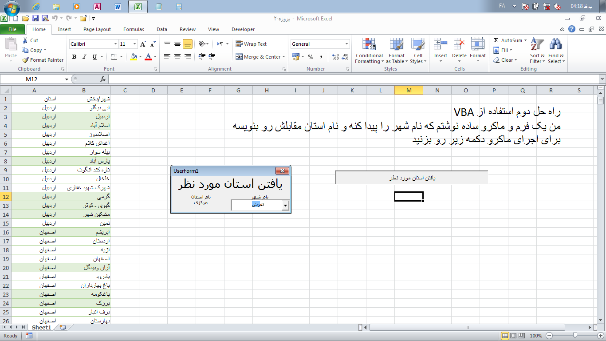Toggle italic formatting
606x341 pixels.
click(84, 57)
